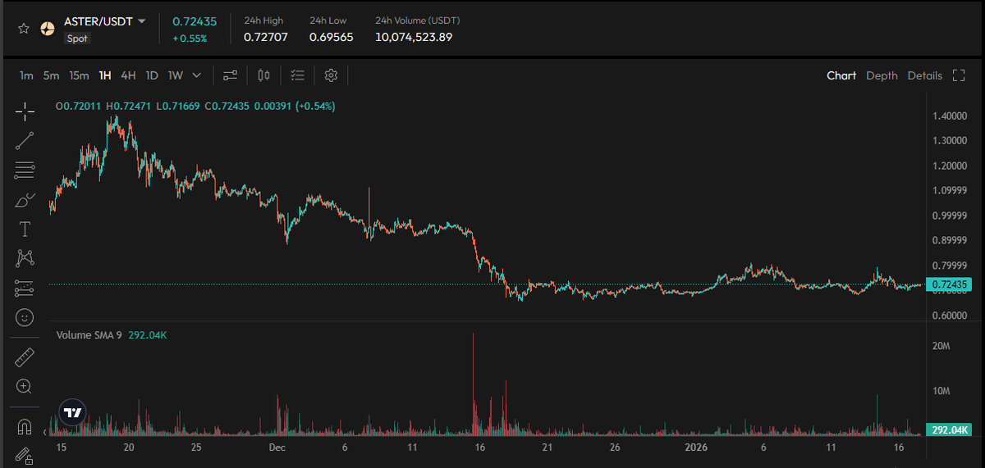Click the 2026 date label on time axis
Viewport: 985px width, 468px height.
pyautogui.click(x=695, y=448)
